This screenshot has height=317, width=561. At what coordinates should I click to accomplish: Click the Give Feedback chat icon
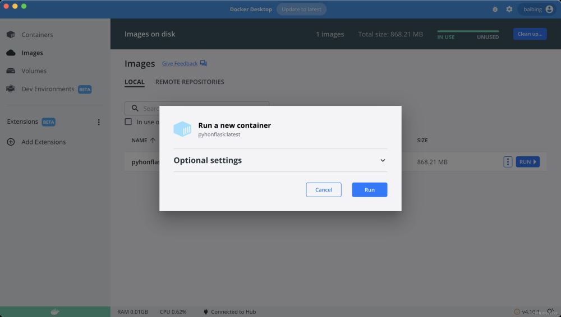click(203, 63)
